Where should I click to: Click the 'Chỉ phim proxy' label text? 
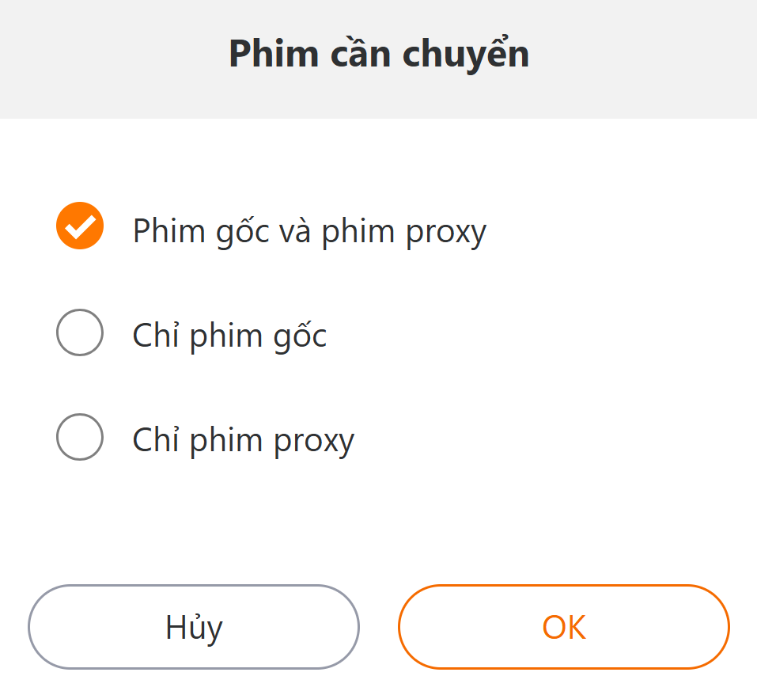pyautogui.click(x=243, y=441)
